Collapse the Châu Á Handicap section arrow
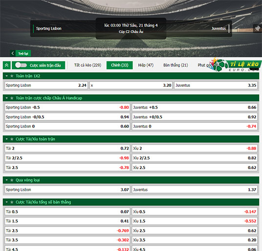Screen dimensions: 262x251 pos(7,98)
